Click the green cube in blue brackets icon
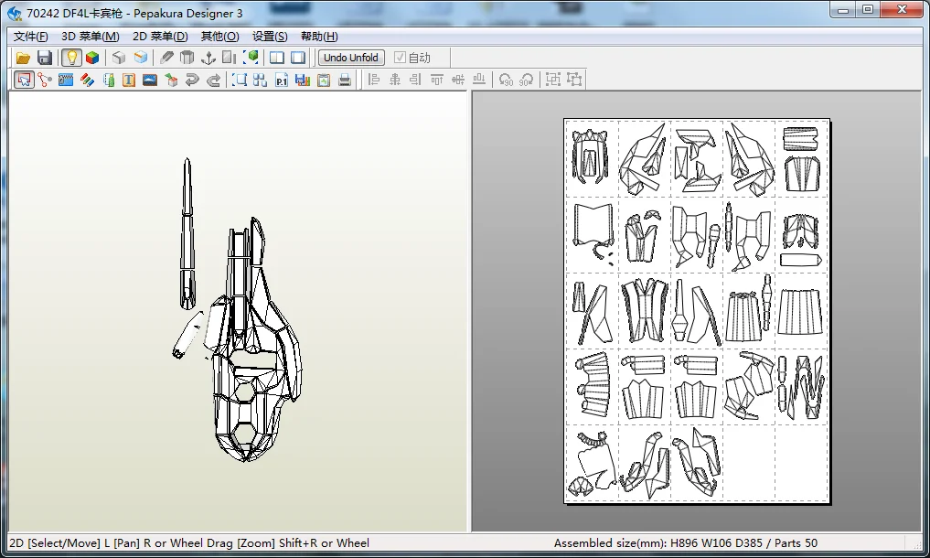Screen dimensions: 930x558 pyautogui.click(x=251, y=58)
